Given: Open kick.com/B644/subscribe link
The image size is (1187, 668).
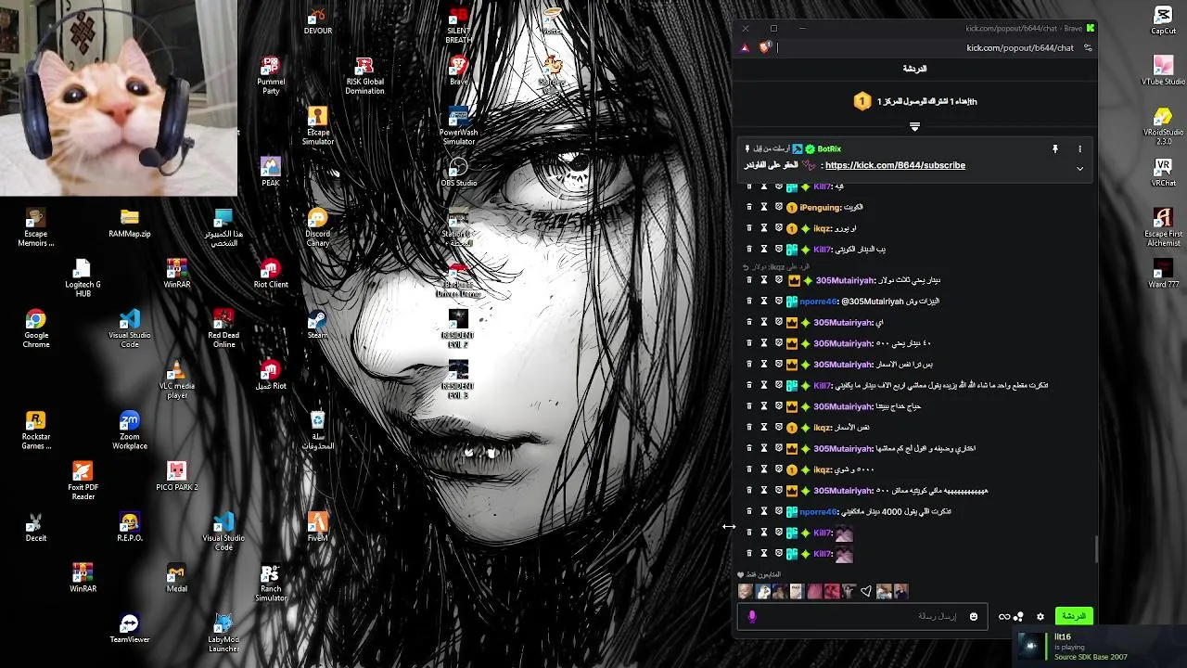Looking at the screenshot, I should [x=895, y=165].
